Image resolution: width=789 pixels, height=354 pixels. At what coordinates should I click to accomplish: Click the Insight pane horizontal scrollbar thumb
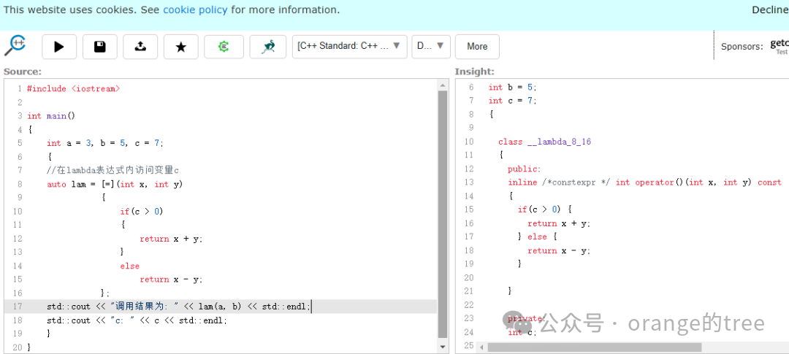click(x=594, y=347)
